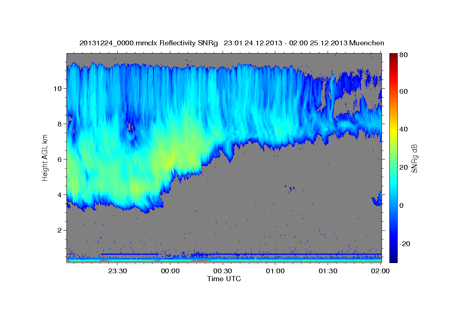Click the colorbar tick label -20

point(406,244)
